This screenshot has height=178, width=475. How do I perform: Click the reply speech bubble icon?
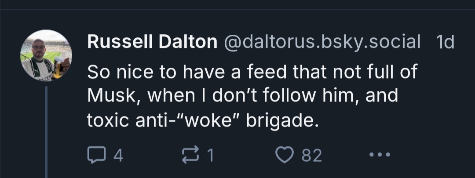pyautogui.click(x=95, y=154)
